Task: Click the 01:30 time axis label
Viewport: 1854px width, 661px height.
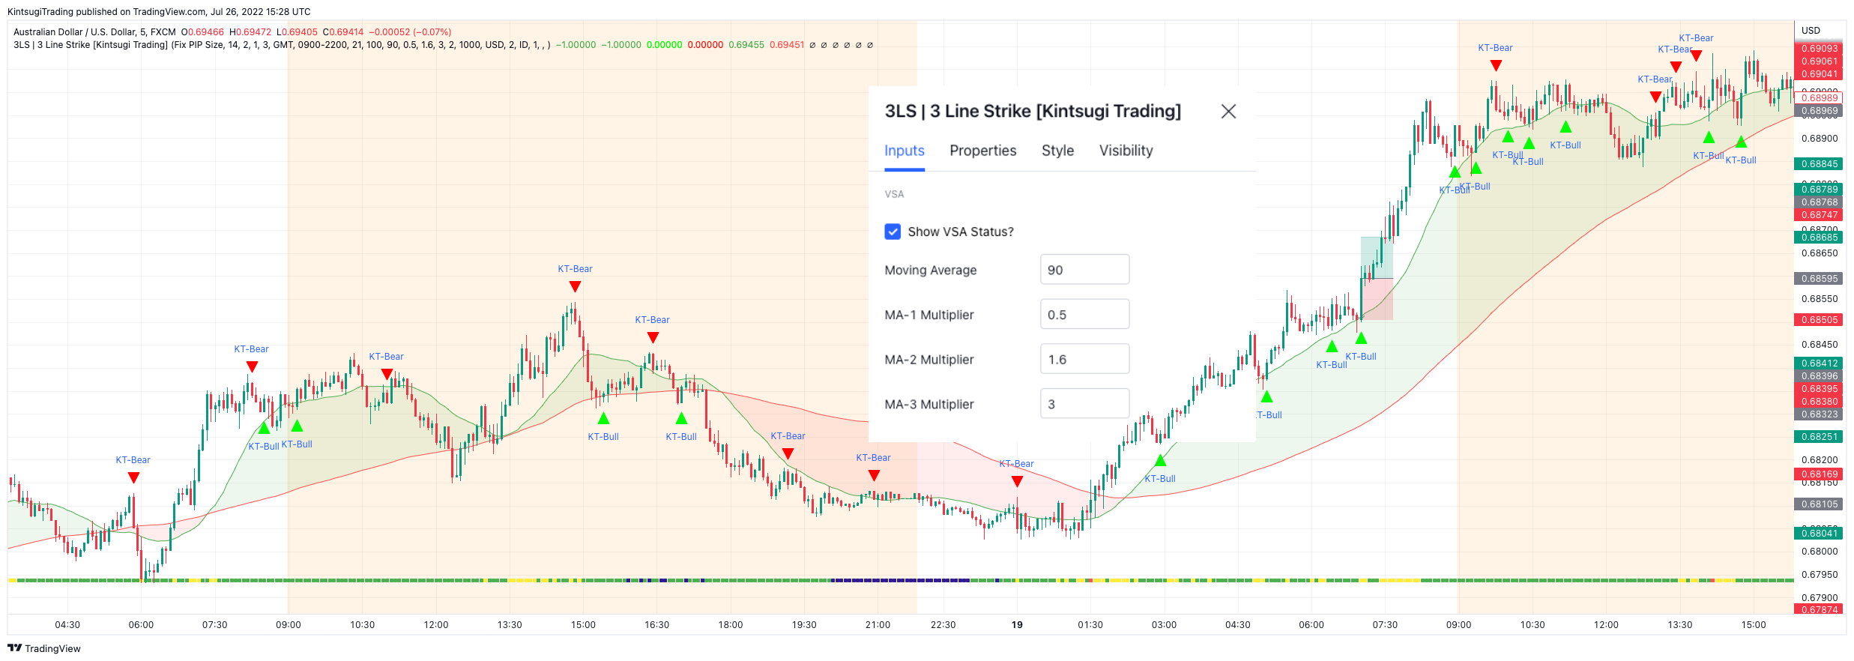Action: click(x=1090, y=625)
